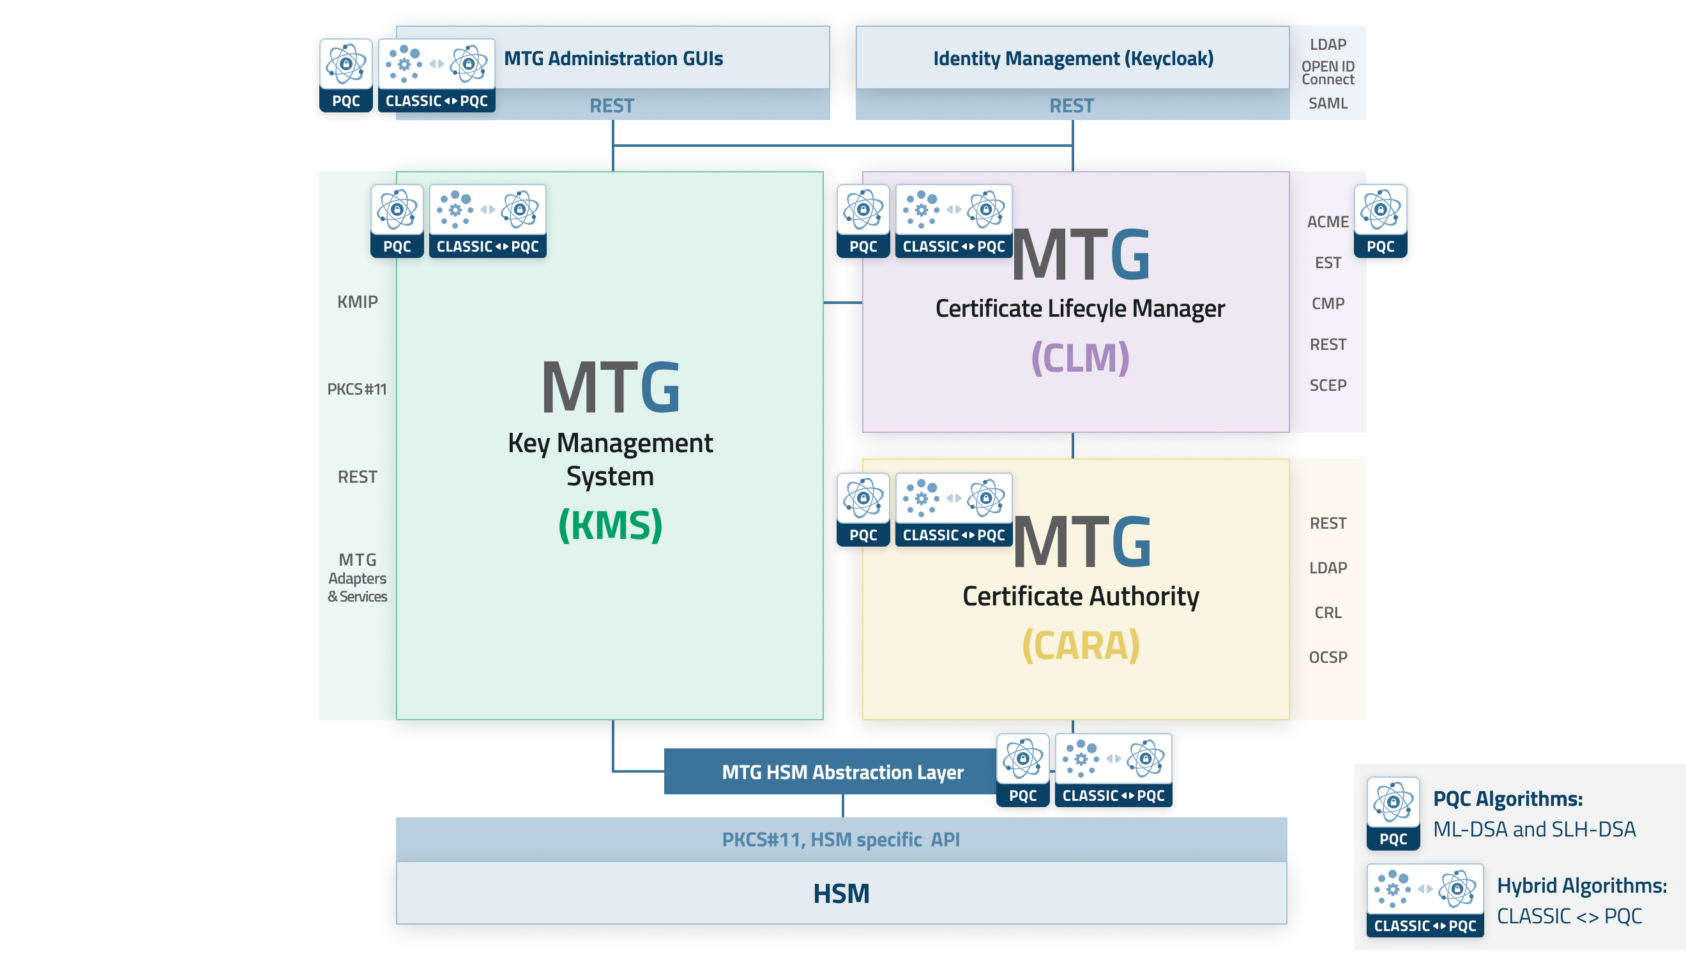Click the HSM block

841,893
